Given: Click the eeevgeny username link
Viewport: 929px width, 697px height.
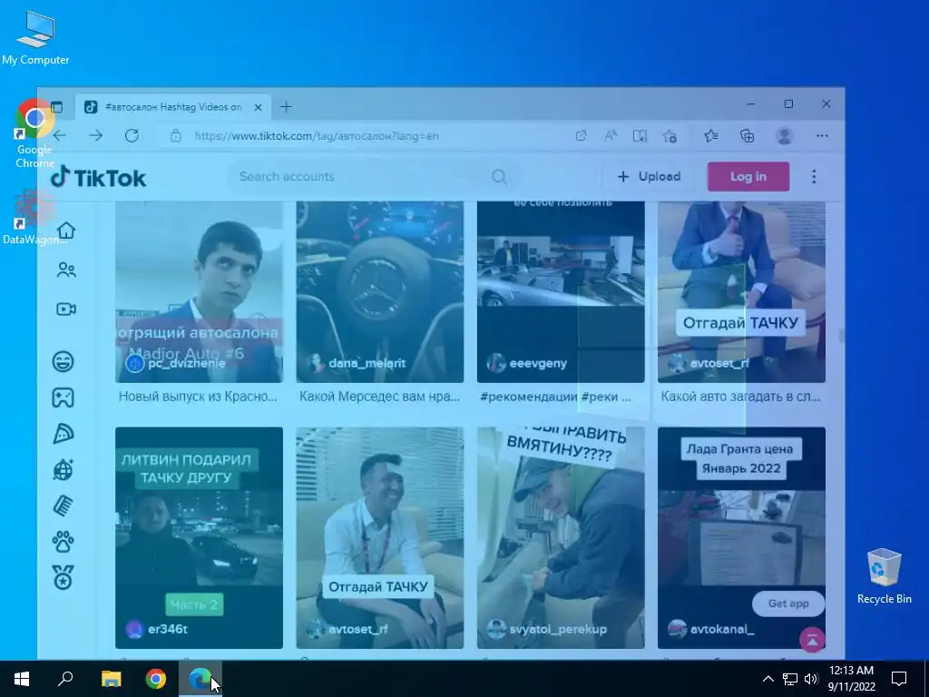Looking at the screenshot, I should (x=538, y=363).
